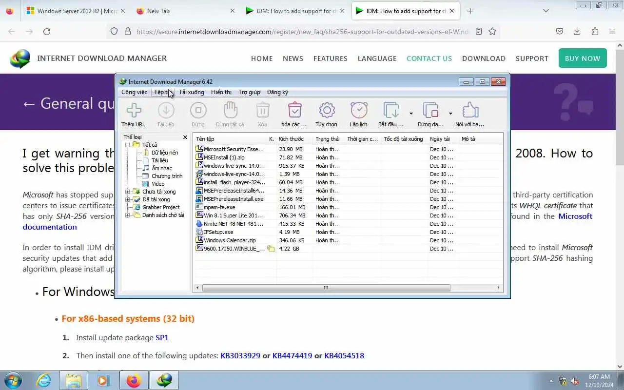
Task: Click the Thêm URL plus icon
Action: [x=134, y=110]
